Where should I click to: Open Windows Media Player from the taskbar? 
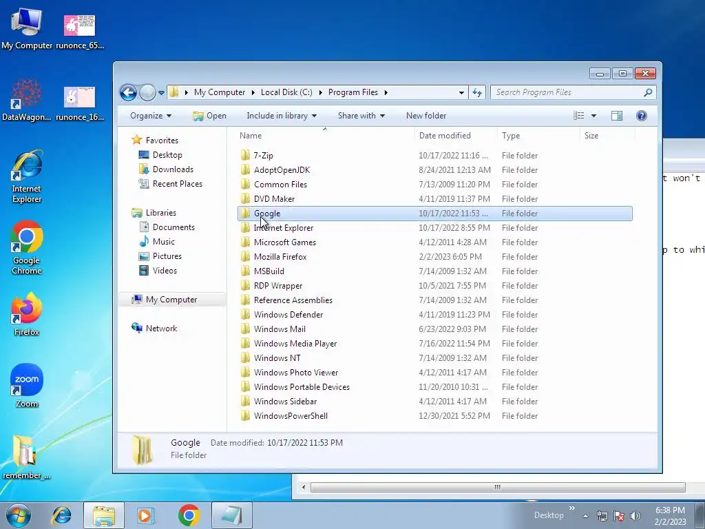click(x=145, y=515)
